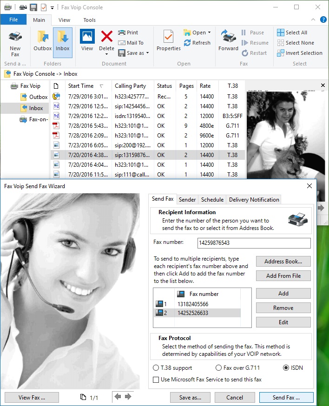Select the Fax over G.711 option
The width and height of the screenshot is (329, 406).
[219, 368]
